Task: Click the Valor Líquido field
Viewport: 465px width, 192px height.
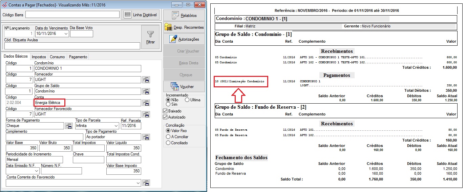Action: click(124, 148)
